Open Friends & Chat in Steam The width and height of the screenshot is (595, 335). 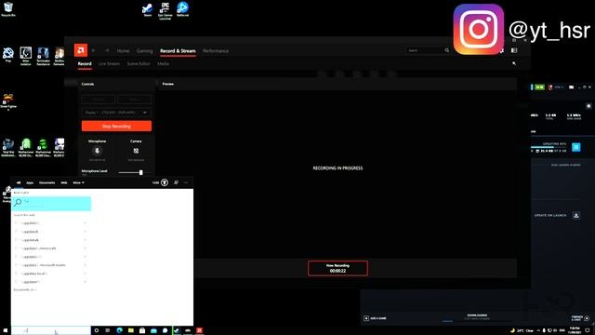[580, 318]
